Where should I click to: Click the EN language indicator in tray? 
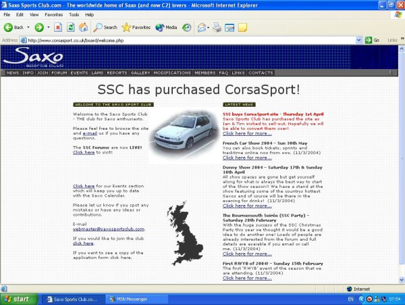(350, 300)
